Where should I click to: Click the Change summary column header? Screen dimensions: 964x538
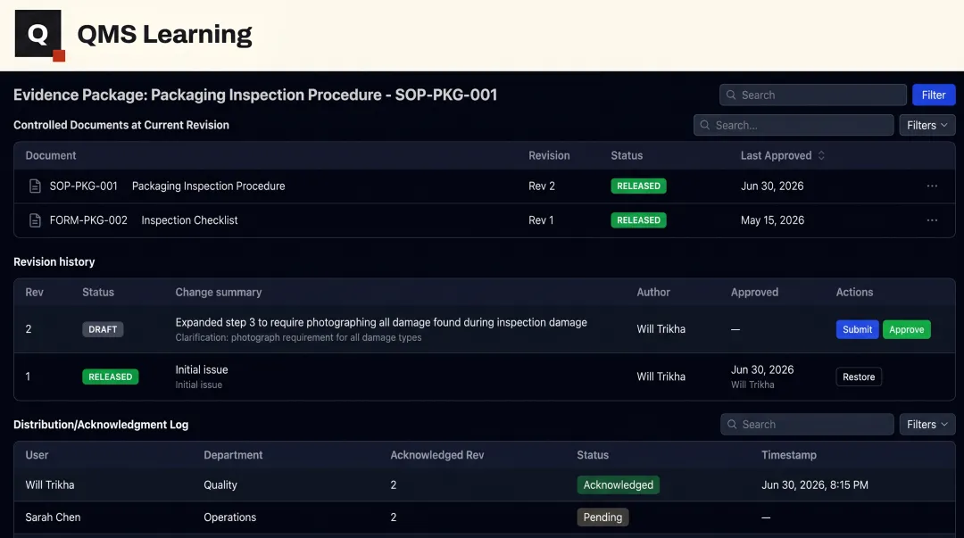click(219, 293)
